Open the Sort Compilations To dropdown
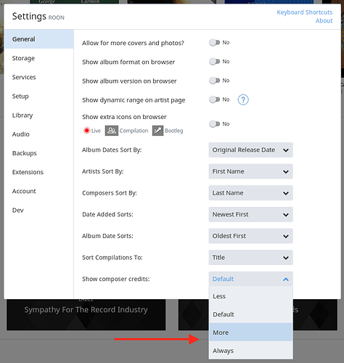Image resolution: width=344 pixels, height=363 pixels. click(x=250, y=258)
